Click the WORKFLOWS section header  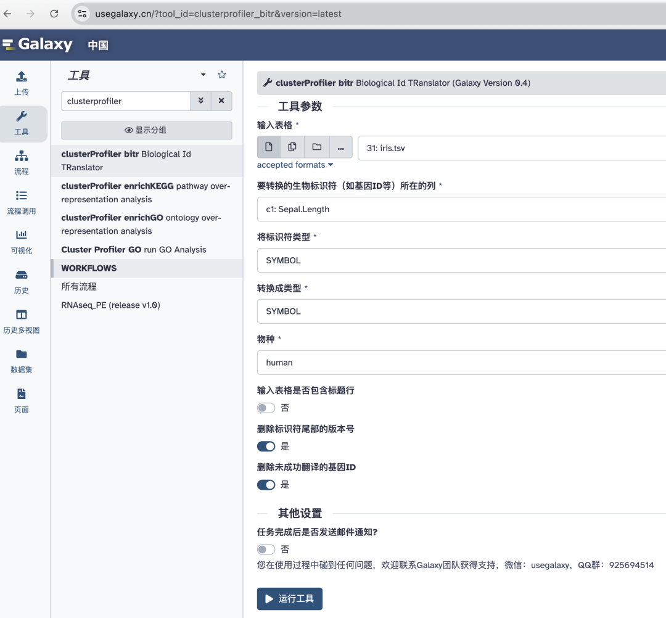pyautogui.click(x=147, y=268)
